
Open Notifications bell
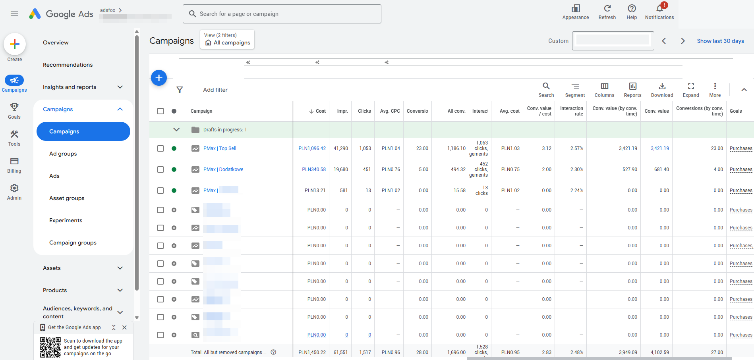point(659,12)
